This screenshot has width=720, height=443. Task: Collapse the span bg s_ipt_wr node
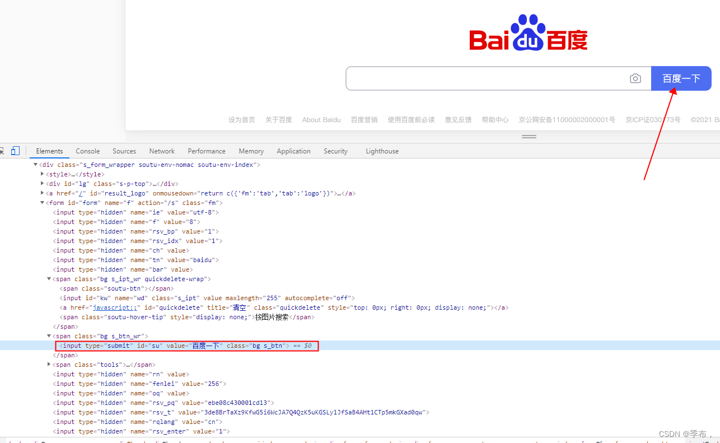(49, 279)
